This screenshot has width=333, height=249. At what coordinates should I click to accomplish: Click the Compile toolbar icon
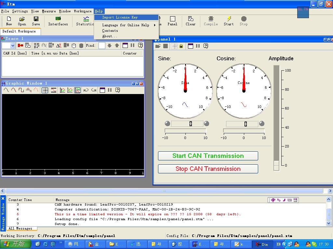[x=211, y=21]
